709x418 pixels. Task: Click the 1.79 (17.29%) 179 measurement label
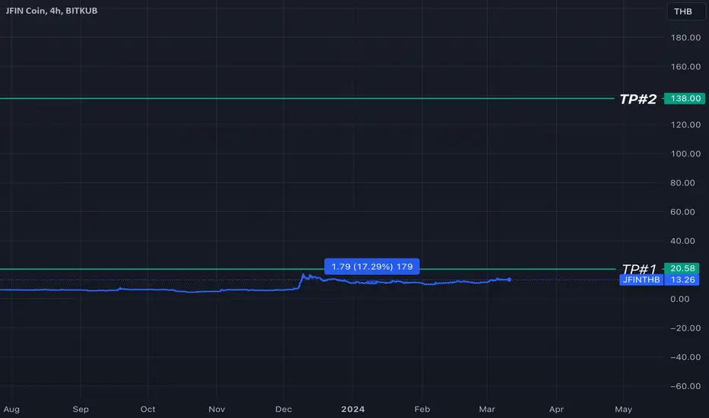click(372, 267)
